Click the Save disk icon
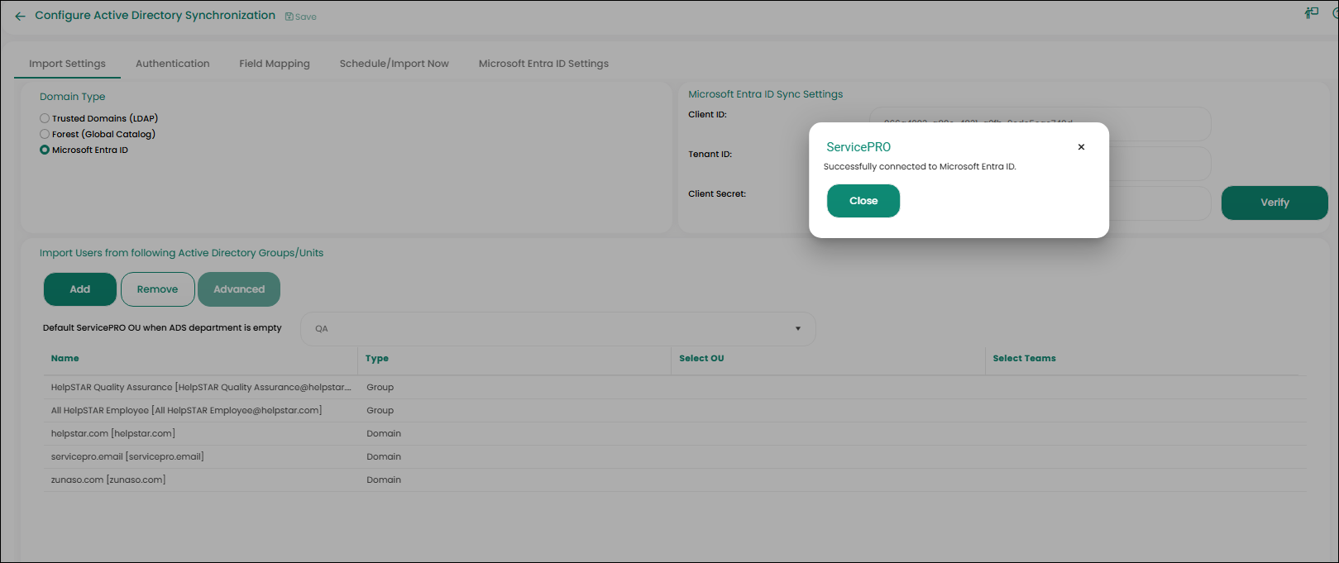 pyautogui.click(x=289, y=17)
